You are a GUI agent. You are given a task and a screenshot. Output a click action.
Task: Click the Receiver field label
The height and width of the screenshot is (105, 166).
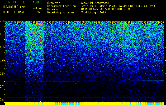point(54,9)
